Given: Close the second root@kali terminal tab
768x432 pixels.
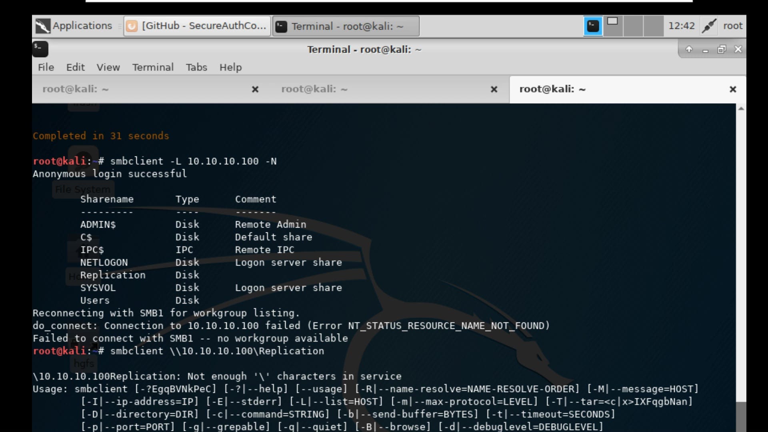Looking at the screenshot, I should click(494, 89).
